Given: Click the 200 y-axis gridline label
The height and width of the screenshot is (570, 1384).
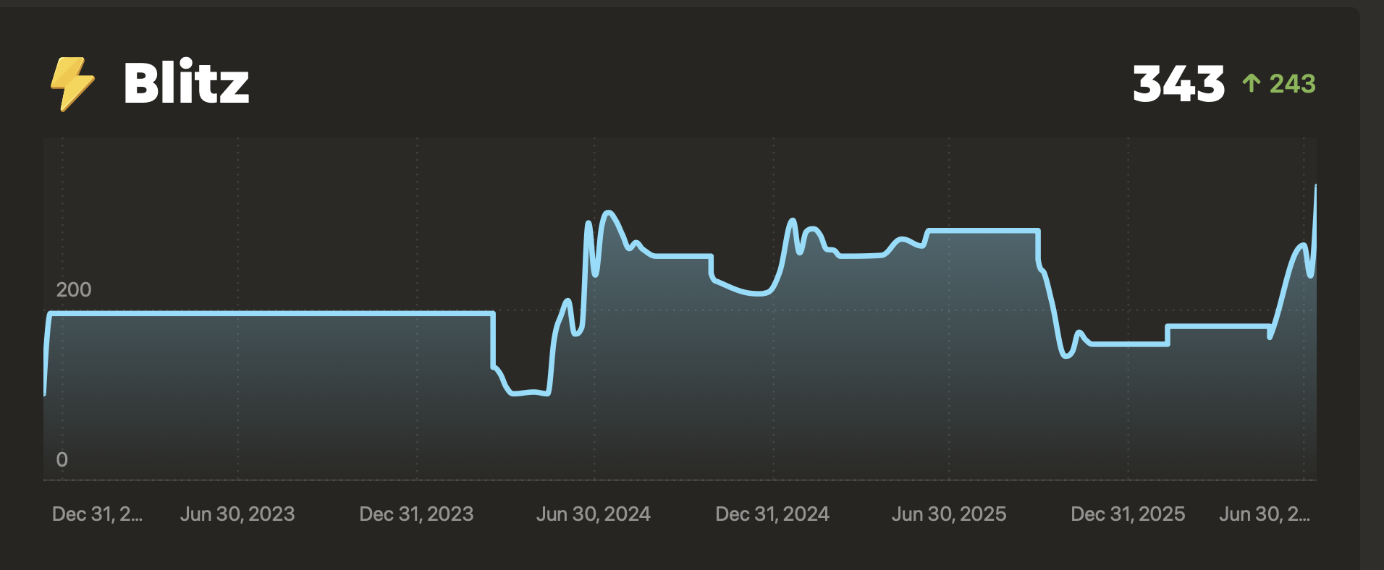Looking at the screenshot, I should [x=74, y=290].
